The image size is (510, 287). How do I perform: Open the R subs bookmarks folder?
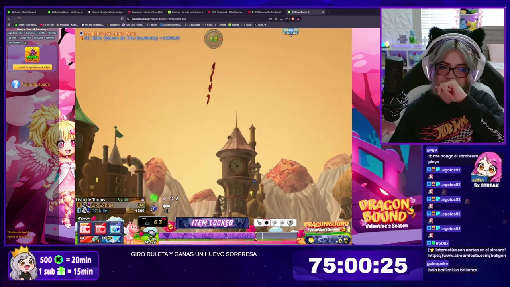[208, 25]
